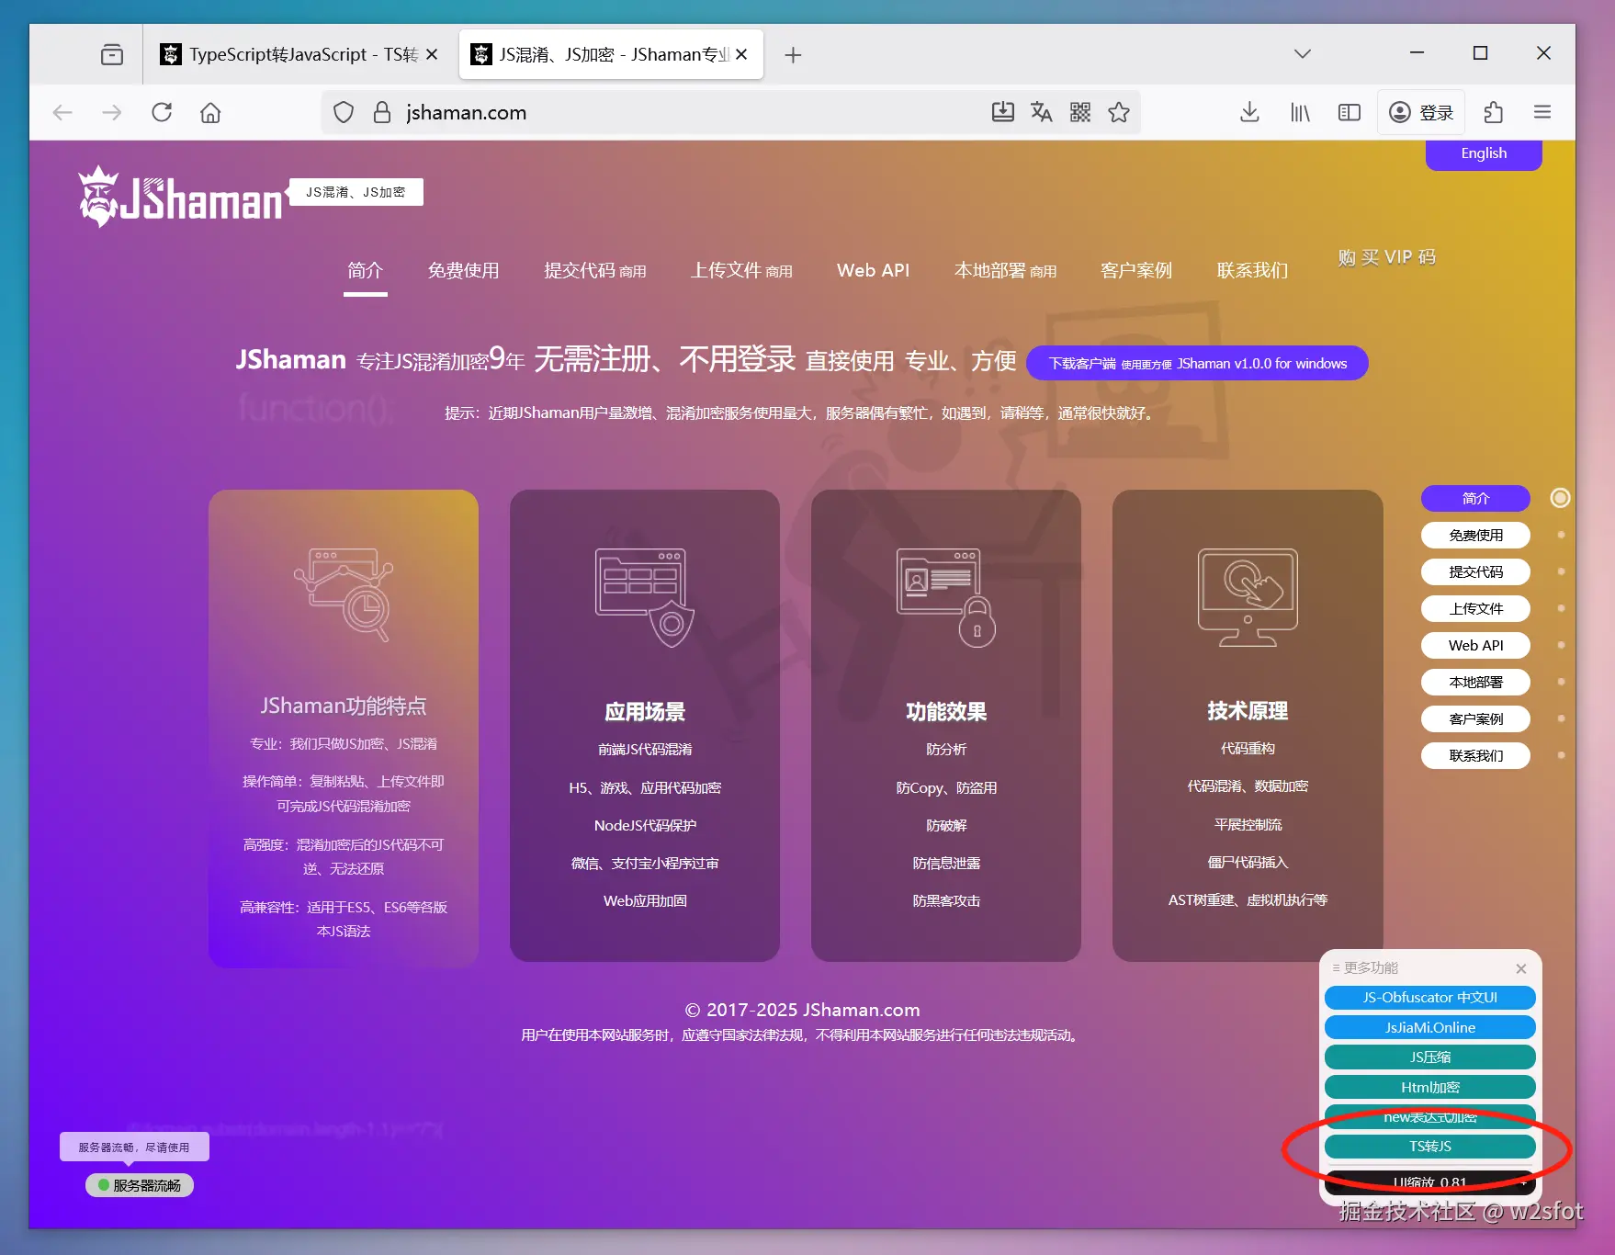Generate QR code for this page
The height and width of the screenshot is (1255, 1615).
1080,113
